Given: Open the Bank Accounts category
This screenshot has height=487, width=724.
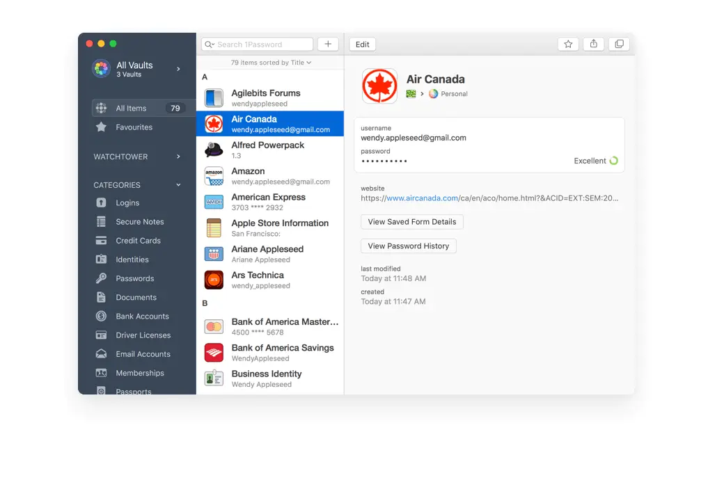Looking at the screenshot, I should [142, 317].
